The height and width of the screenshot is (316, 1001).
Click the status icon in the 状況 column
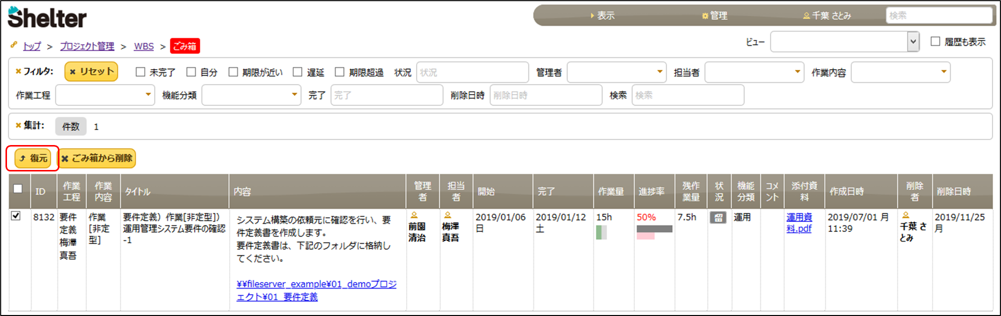click(x=718, y=218)
